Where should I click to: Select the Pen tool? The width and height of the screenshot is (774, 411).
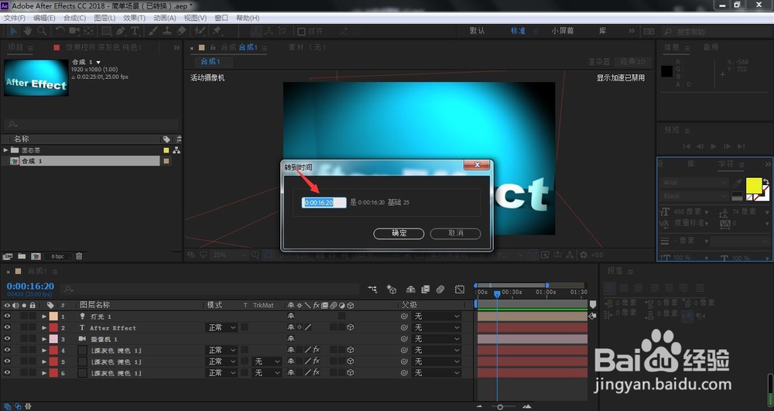(x=121, y=31)
